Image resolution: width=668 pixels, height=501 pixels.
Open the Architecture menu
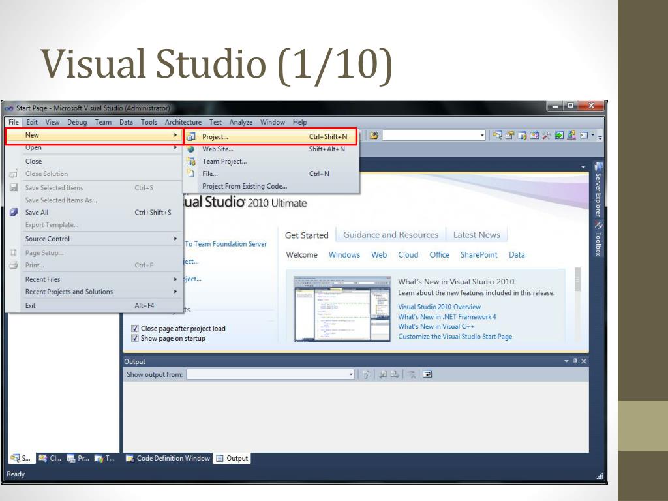point(183,122)
